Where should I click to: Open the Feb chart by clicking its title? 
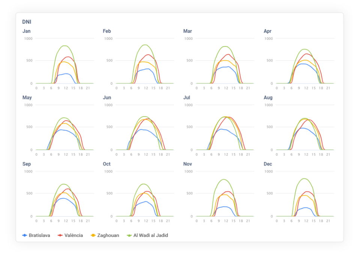(106, 31)
